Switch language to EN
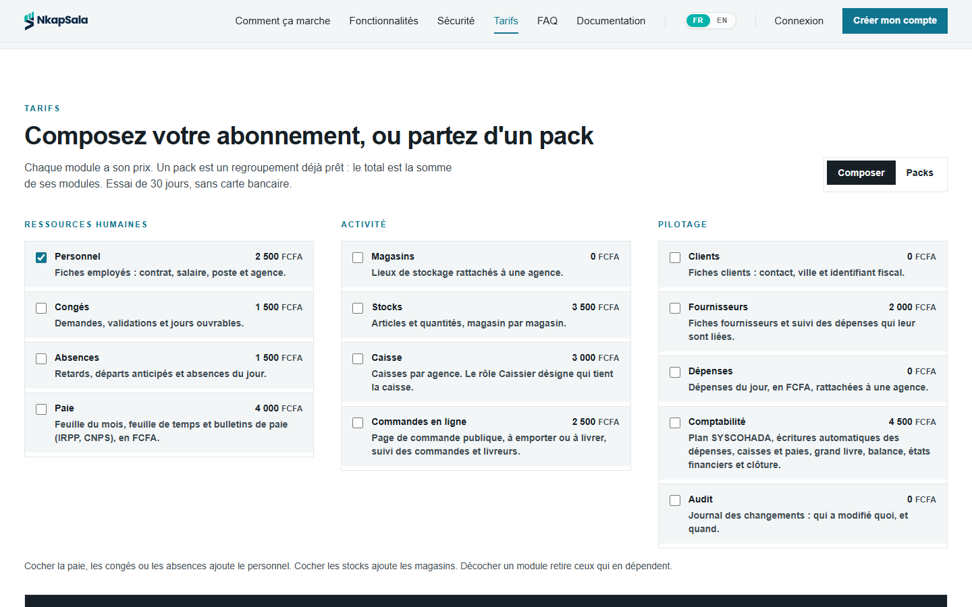 point(722,21)
